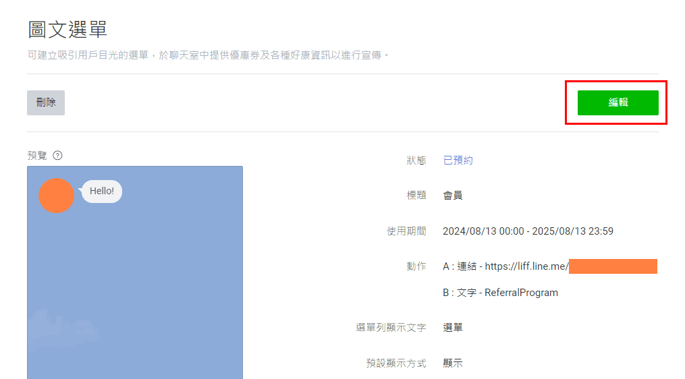The height and width of the screenshot is (379, 685).
Task: Click the 選單 menu bar text value
Action: click(x=452, y=328)
